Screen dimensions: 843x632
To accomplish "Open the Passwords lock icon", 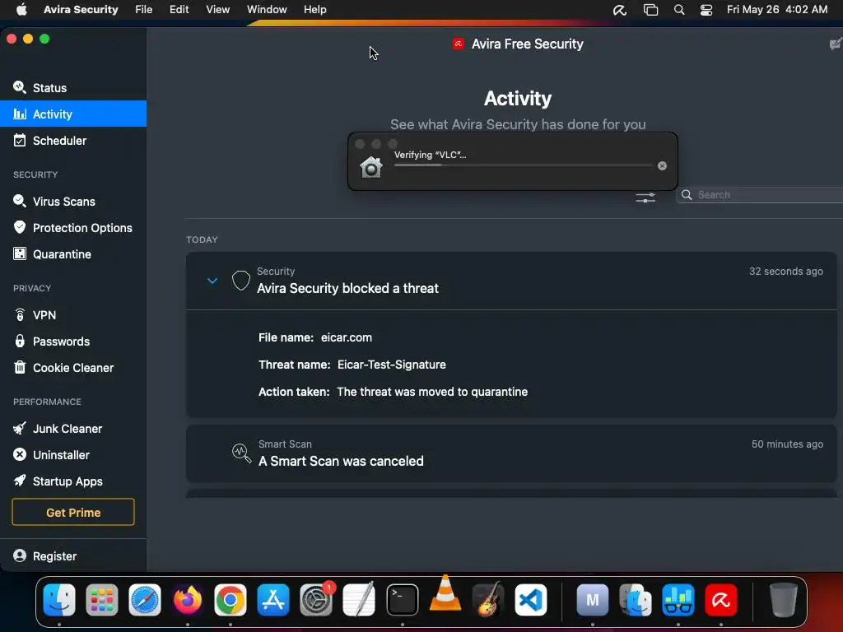I will point(20,341).
